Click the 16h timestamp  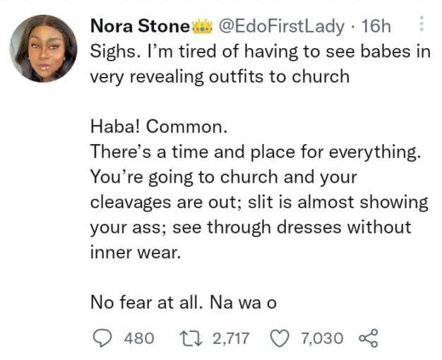tap(376, 27)
